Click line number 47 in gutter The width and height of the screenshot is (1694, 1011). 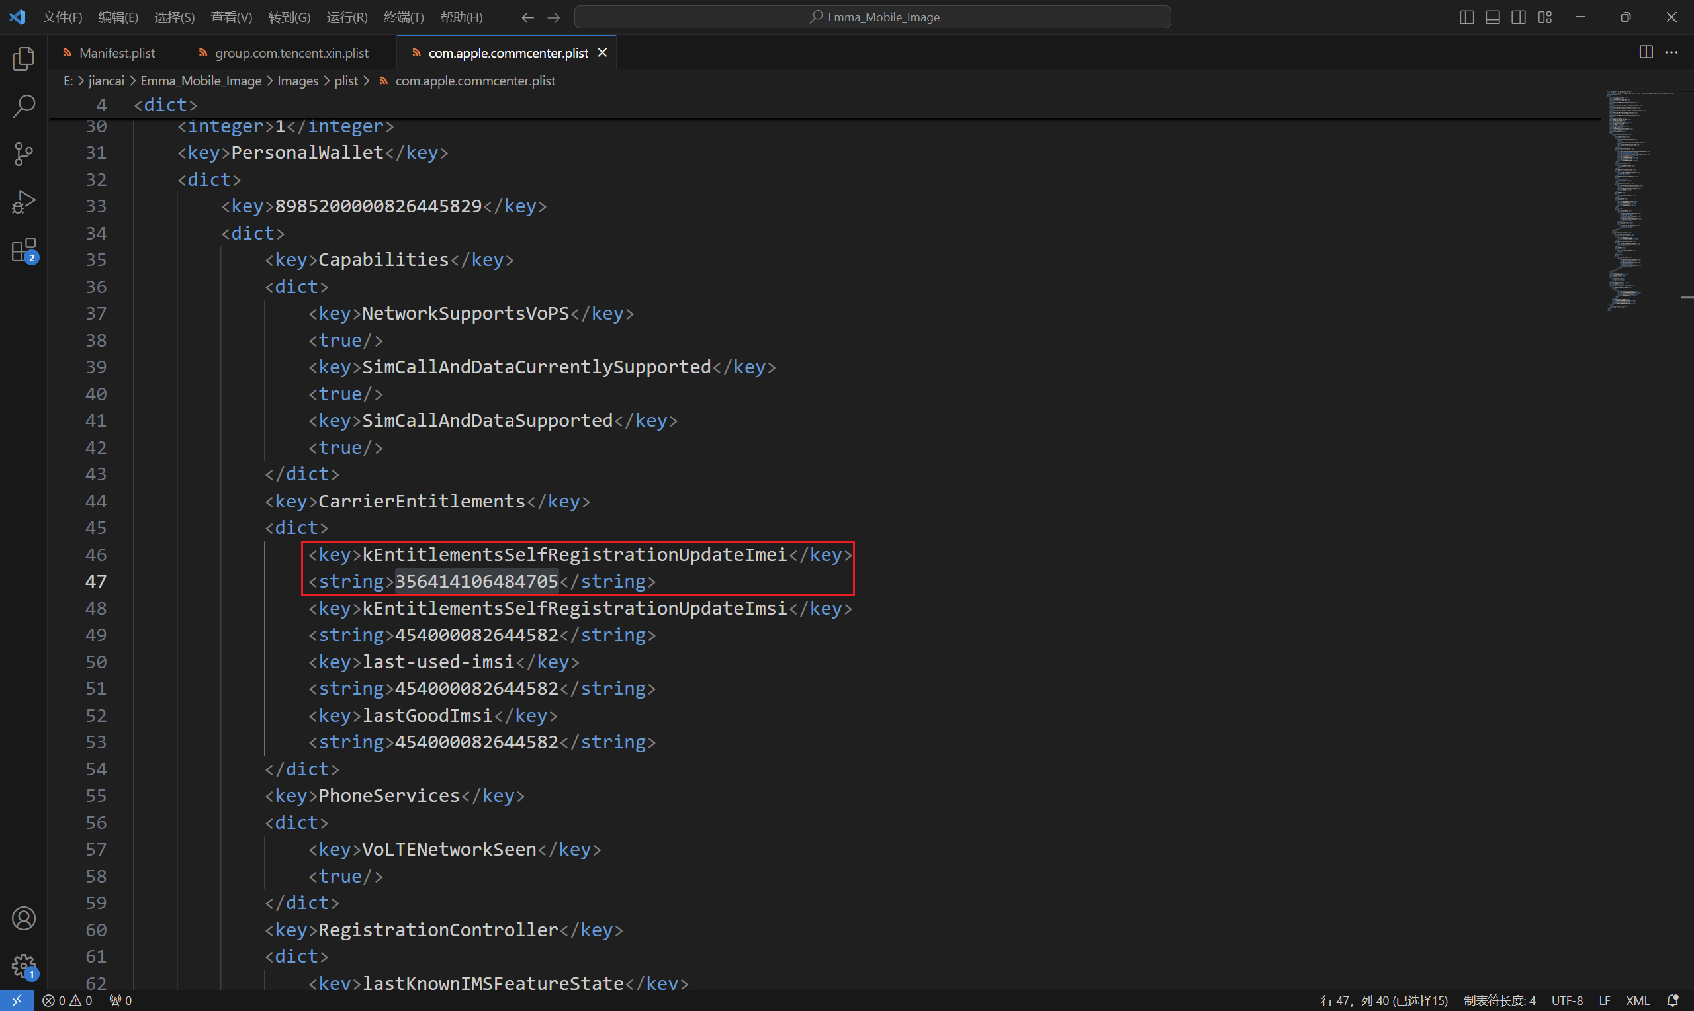point(96,581)
